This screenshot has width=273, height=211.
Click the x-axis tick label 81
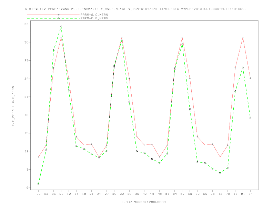[x=243, y=194]
